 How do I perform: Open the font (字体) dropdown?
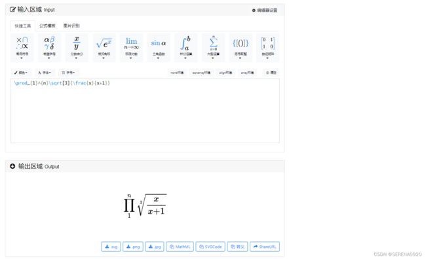point(45,73)
